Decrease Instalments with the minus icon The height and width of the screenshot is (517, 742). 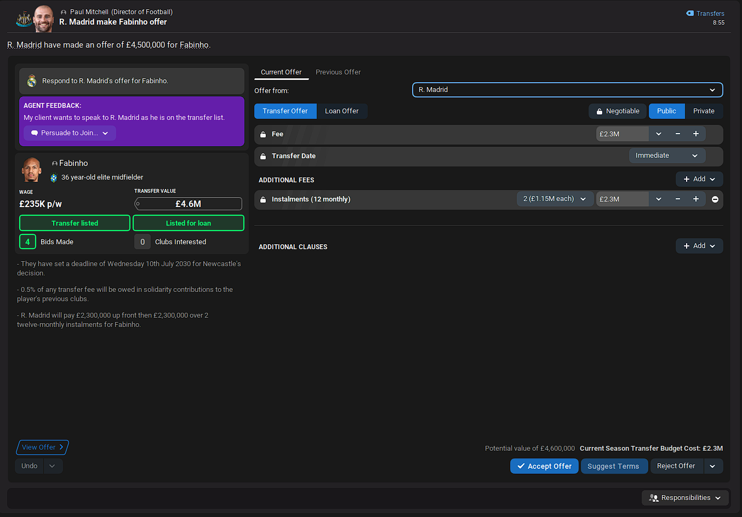coord(678,199)
